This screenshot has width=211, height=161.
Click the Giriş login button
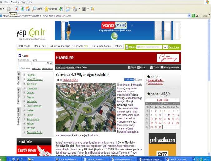50,63
